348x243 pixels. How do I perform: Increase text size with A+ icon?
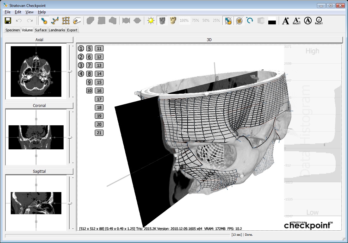[x=285, y=21]
